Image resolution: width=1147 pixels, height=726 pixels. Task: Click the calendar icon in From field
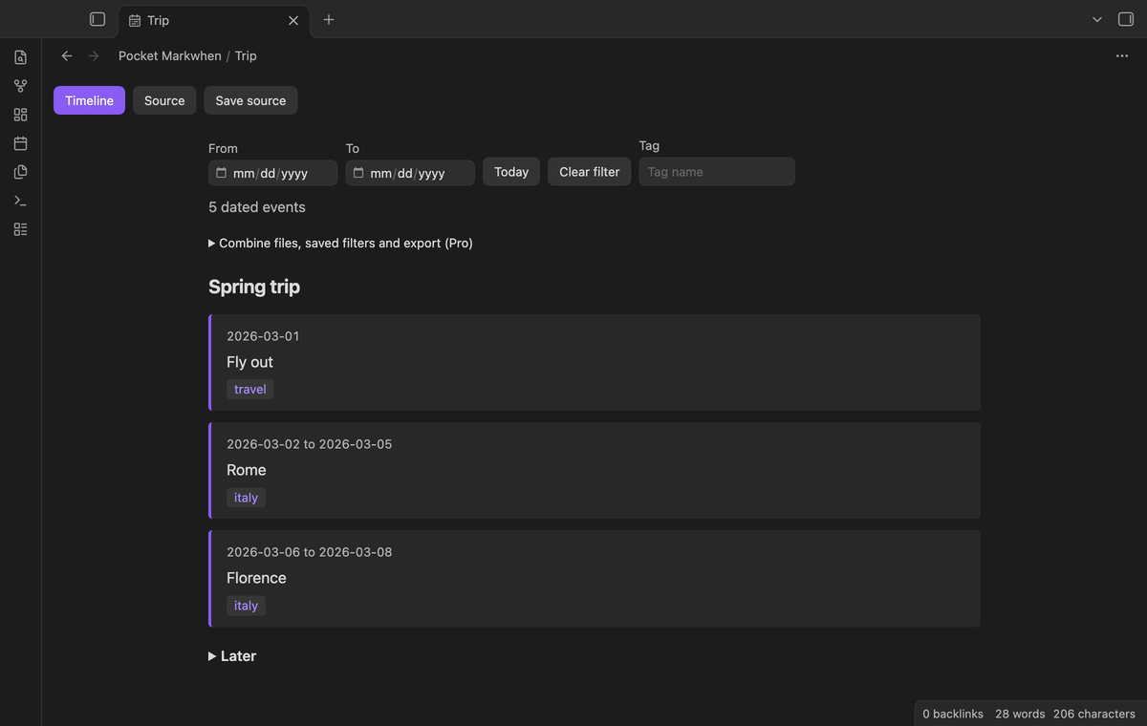pos(222,173)
